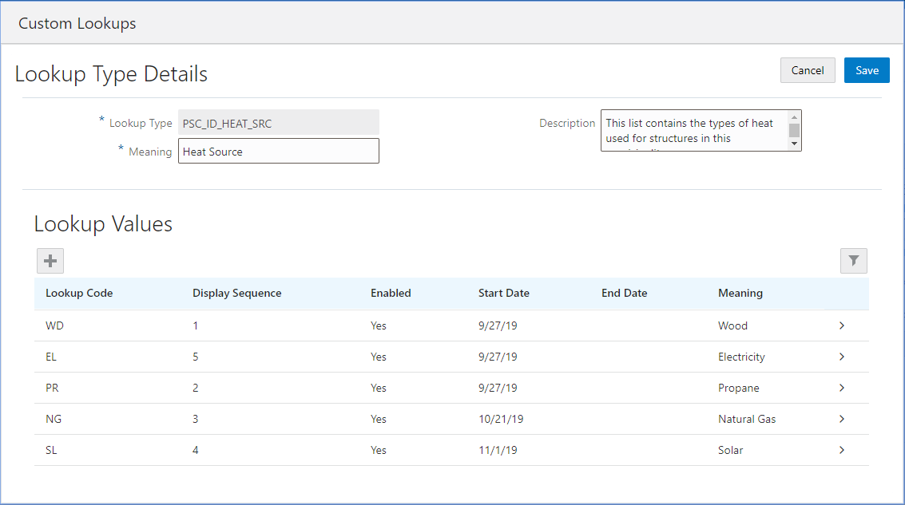Open the Solar lookup value record
Screen dimensions: 905x505
841,450
